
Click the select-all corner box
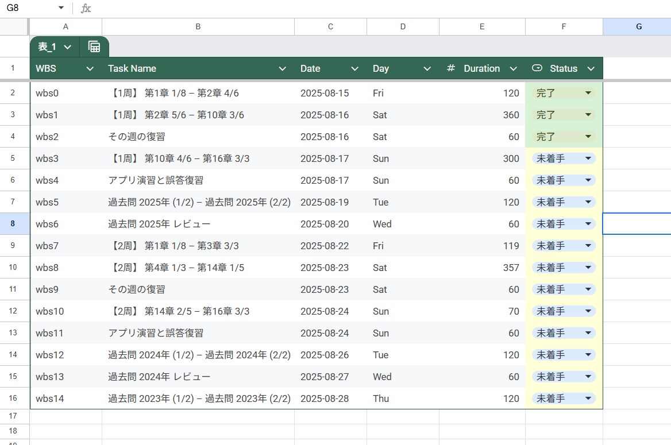(x=14, y=26)
